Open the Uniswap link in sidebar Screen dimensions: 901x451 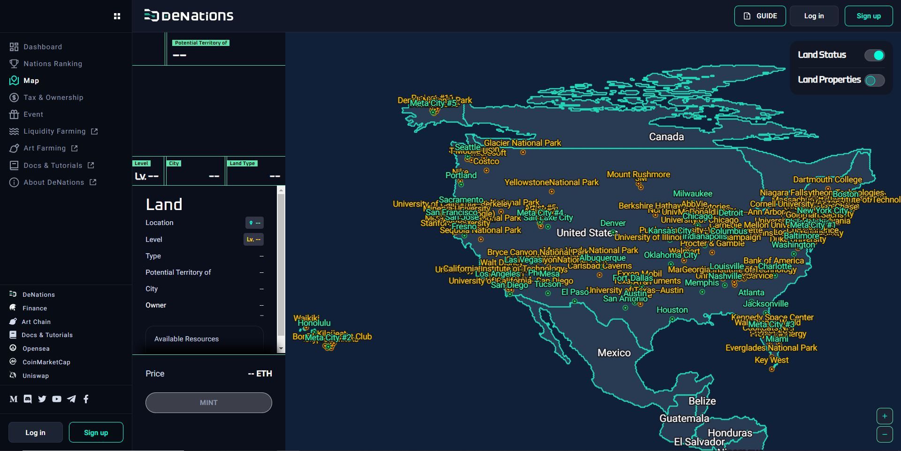click(35, 376)
